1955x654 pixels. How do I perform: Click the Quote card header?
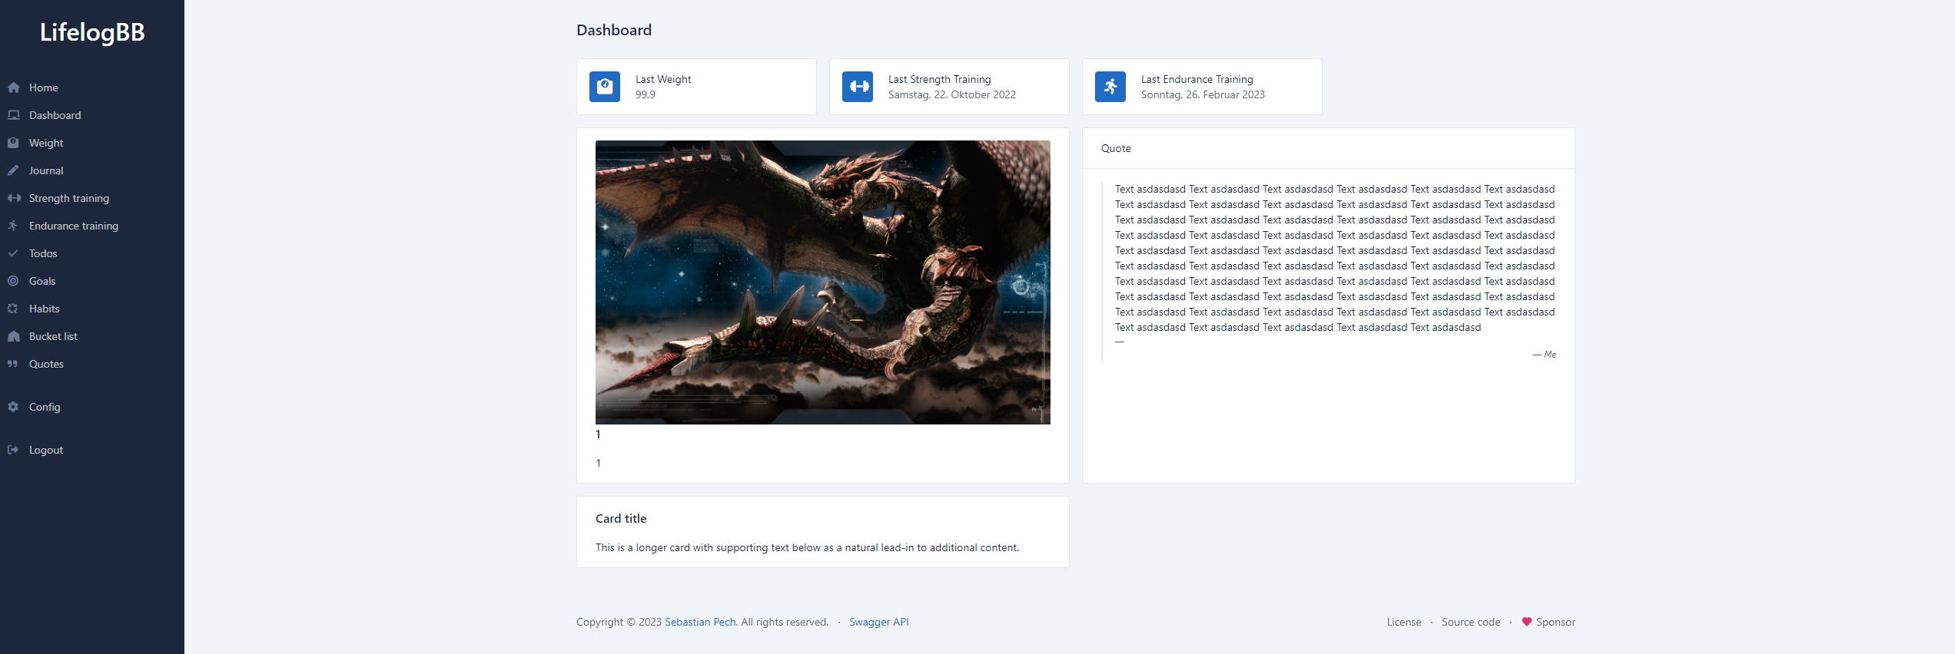(1328, 148)
